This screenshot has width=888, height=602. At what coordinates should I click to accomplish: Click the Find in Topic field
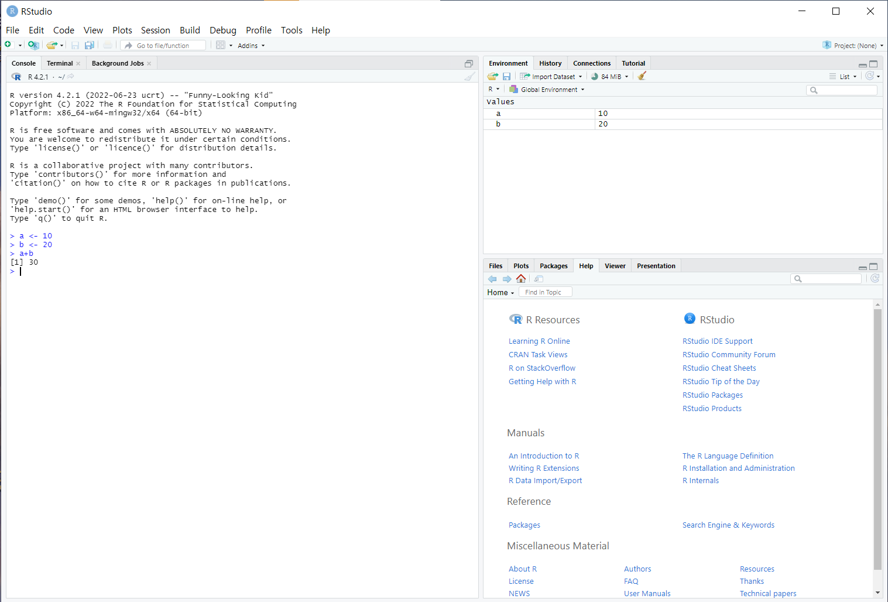[x=545, y=292]
